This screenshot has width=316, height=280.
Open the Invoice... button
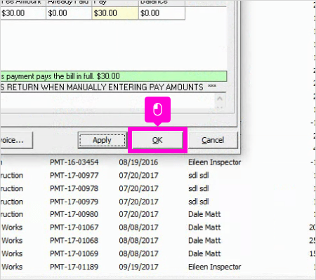point(16,140)
